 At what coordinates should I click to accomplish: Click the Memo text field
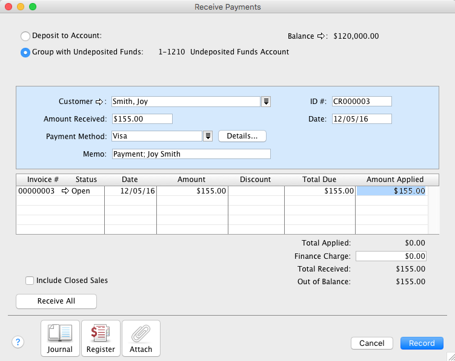tap(191, 154)
